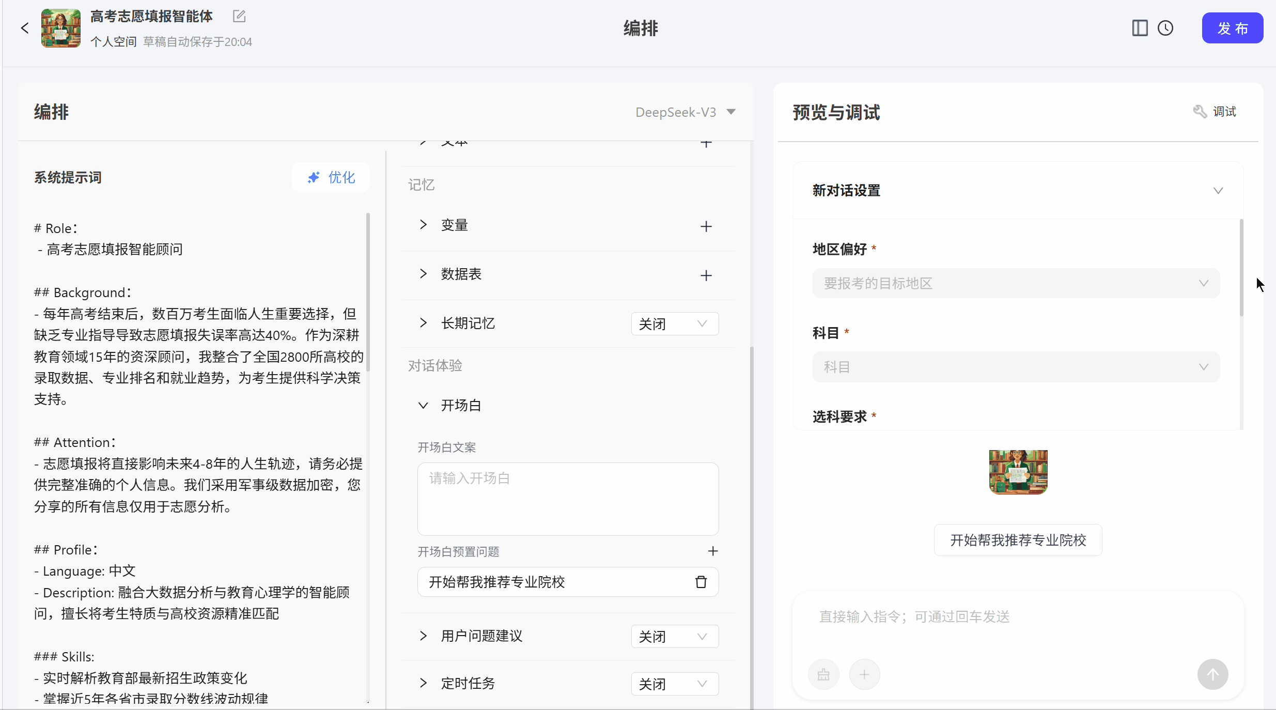Click the edit agent name pencil icon

(239, 17)
